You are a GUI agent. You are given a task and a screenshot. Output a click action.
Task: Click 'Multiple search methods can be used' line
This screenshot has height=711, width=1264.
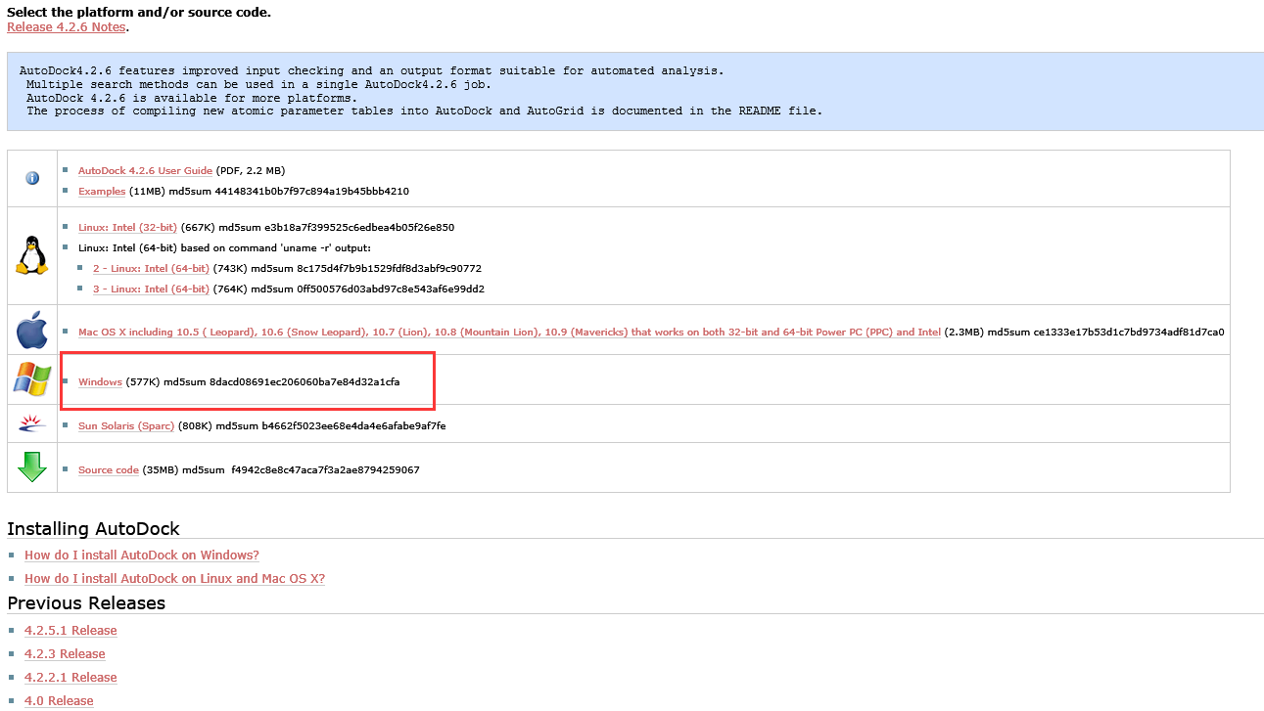pos(259,85)
